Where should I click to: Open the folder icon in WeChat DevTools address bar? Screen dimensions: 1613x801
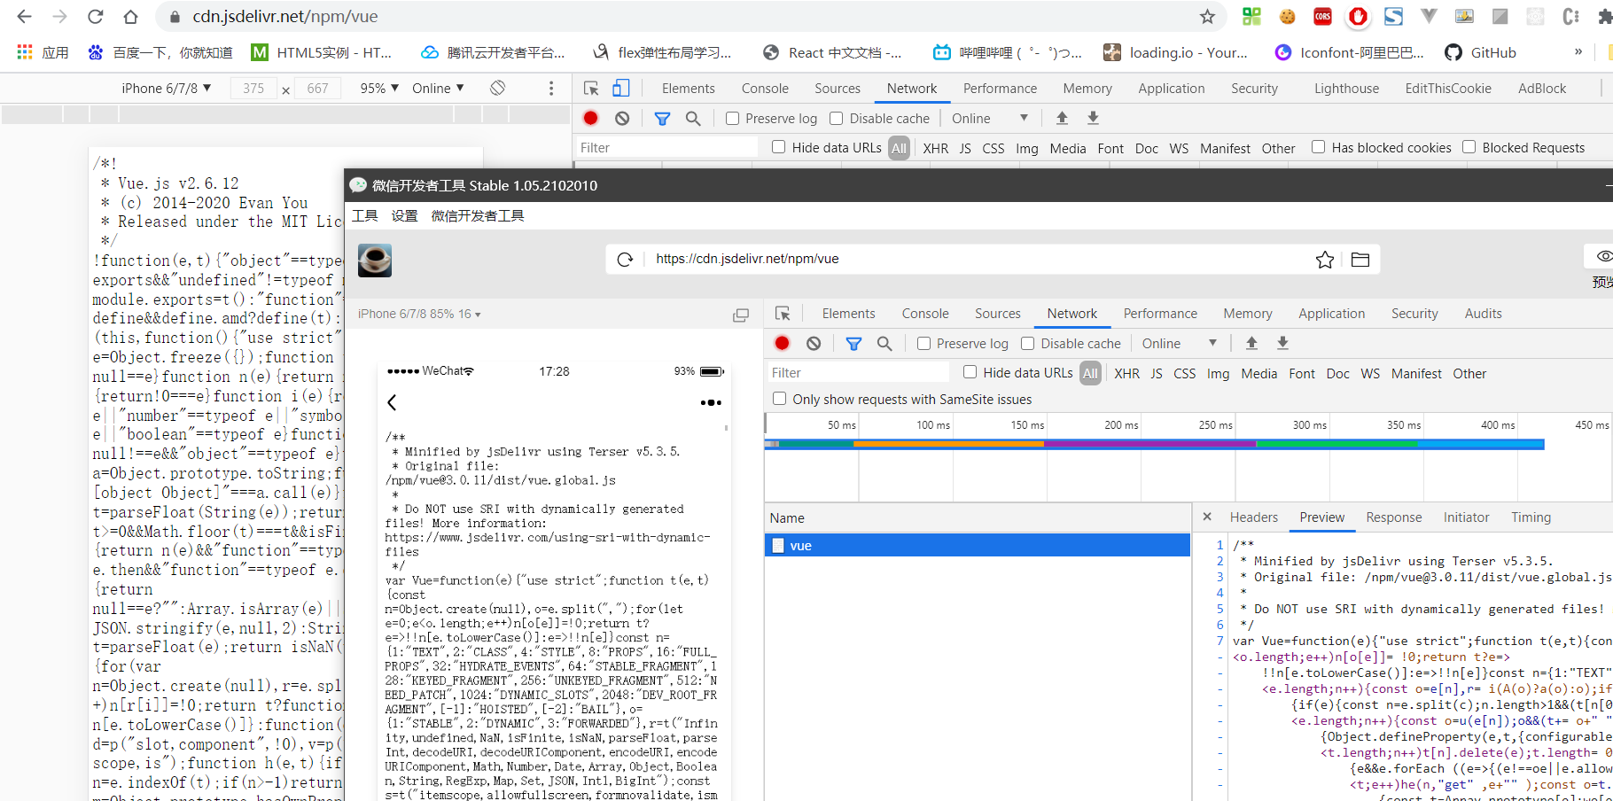pyautogui.click(x=1360, y=259)
